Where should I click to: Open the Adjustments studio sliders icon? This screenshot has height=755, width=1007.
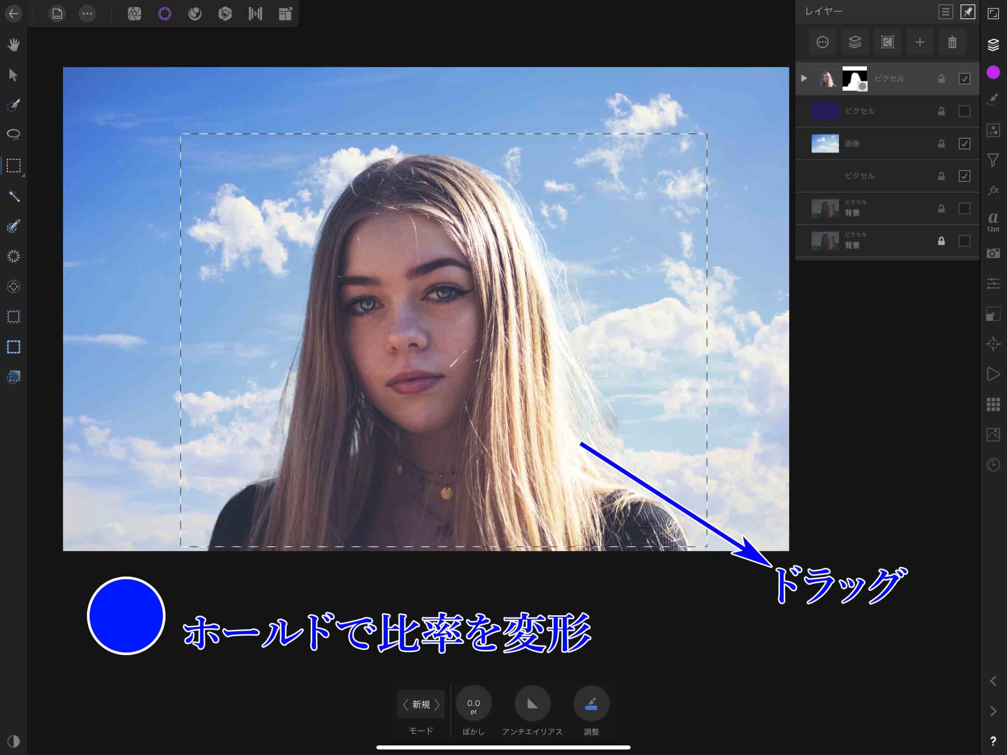tap(993, 284)
